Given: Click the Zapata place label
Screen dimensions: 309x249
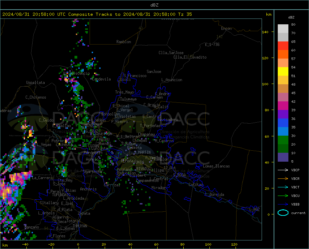Looking at the screenshot, I should coord(84,213).
